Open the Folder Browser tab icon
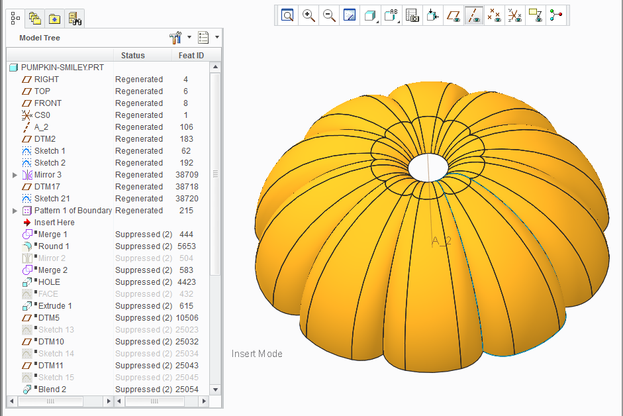The height and width of the screenshot is (416, 623). tap(35, 19)
